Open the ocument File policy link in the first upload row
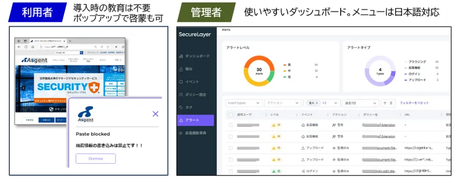This screenshot has width=461, height=184. coord(380,148)
